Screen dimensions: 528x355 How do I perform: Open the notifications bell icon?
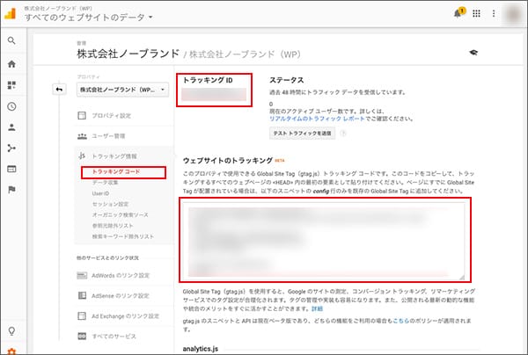tap(458, 13)
